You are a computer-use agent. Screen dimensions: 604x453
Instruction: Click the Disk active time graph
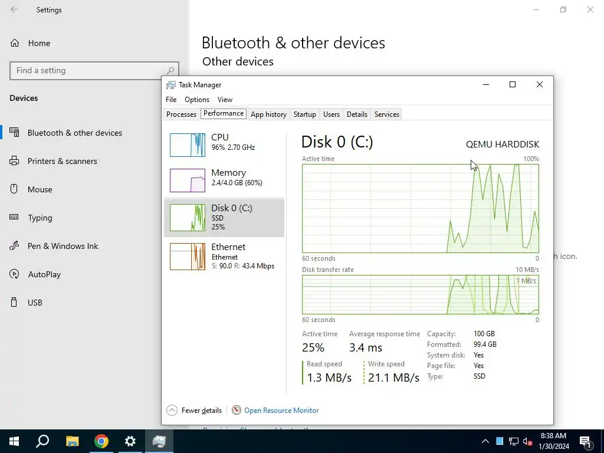pos(420,208)
